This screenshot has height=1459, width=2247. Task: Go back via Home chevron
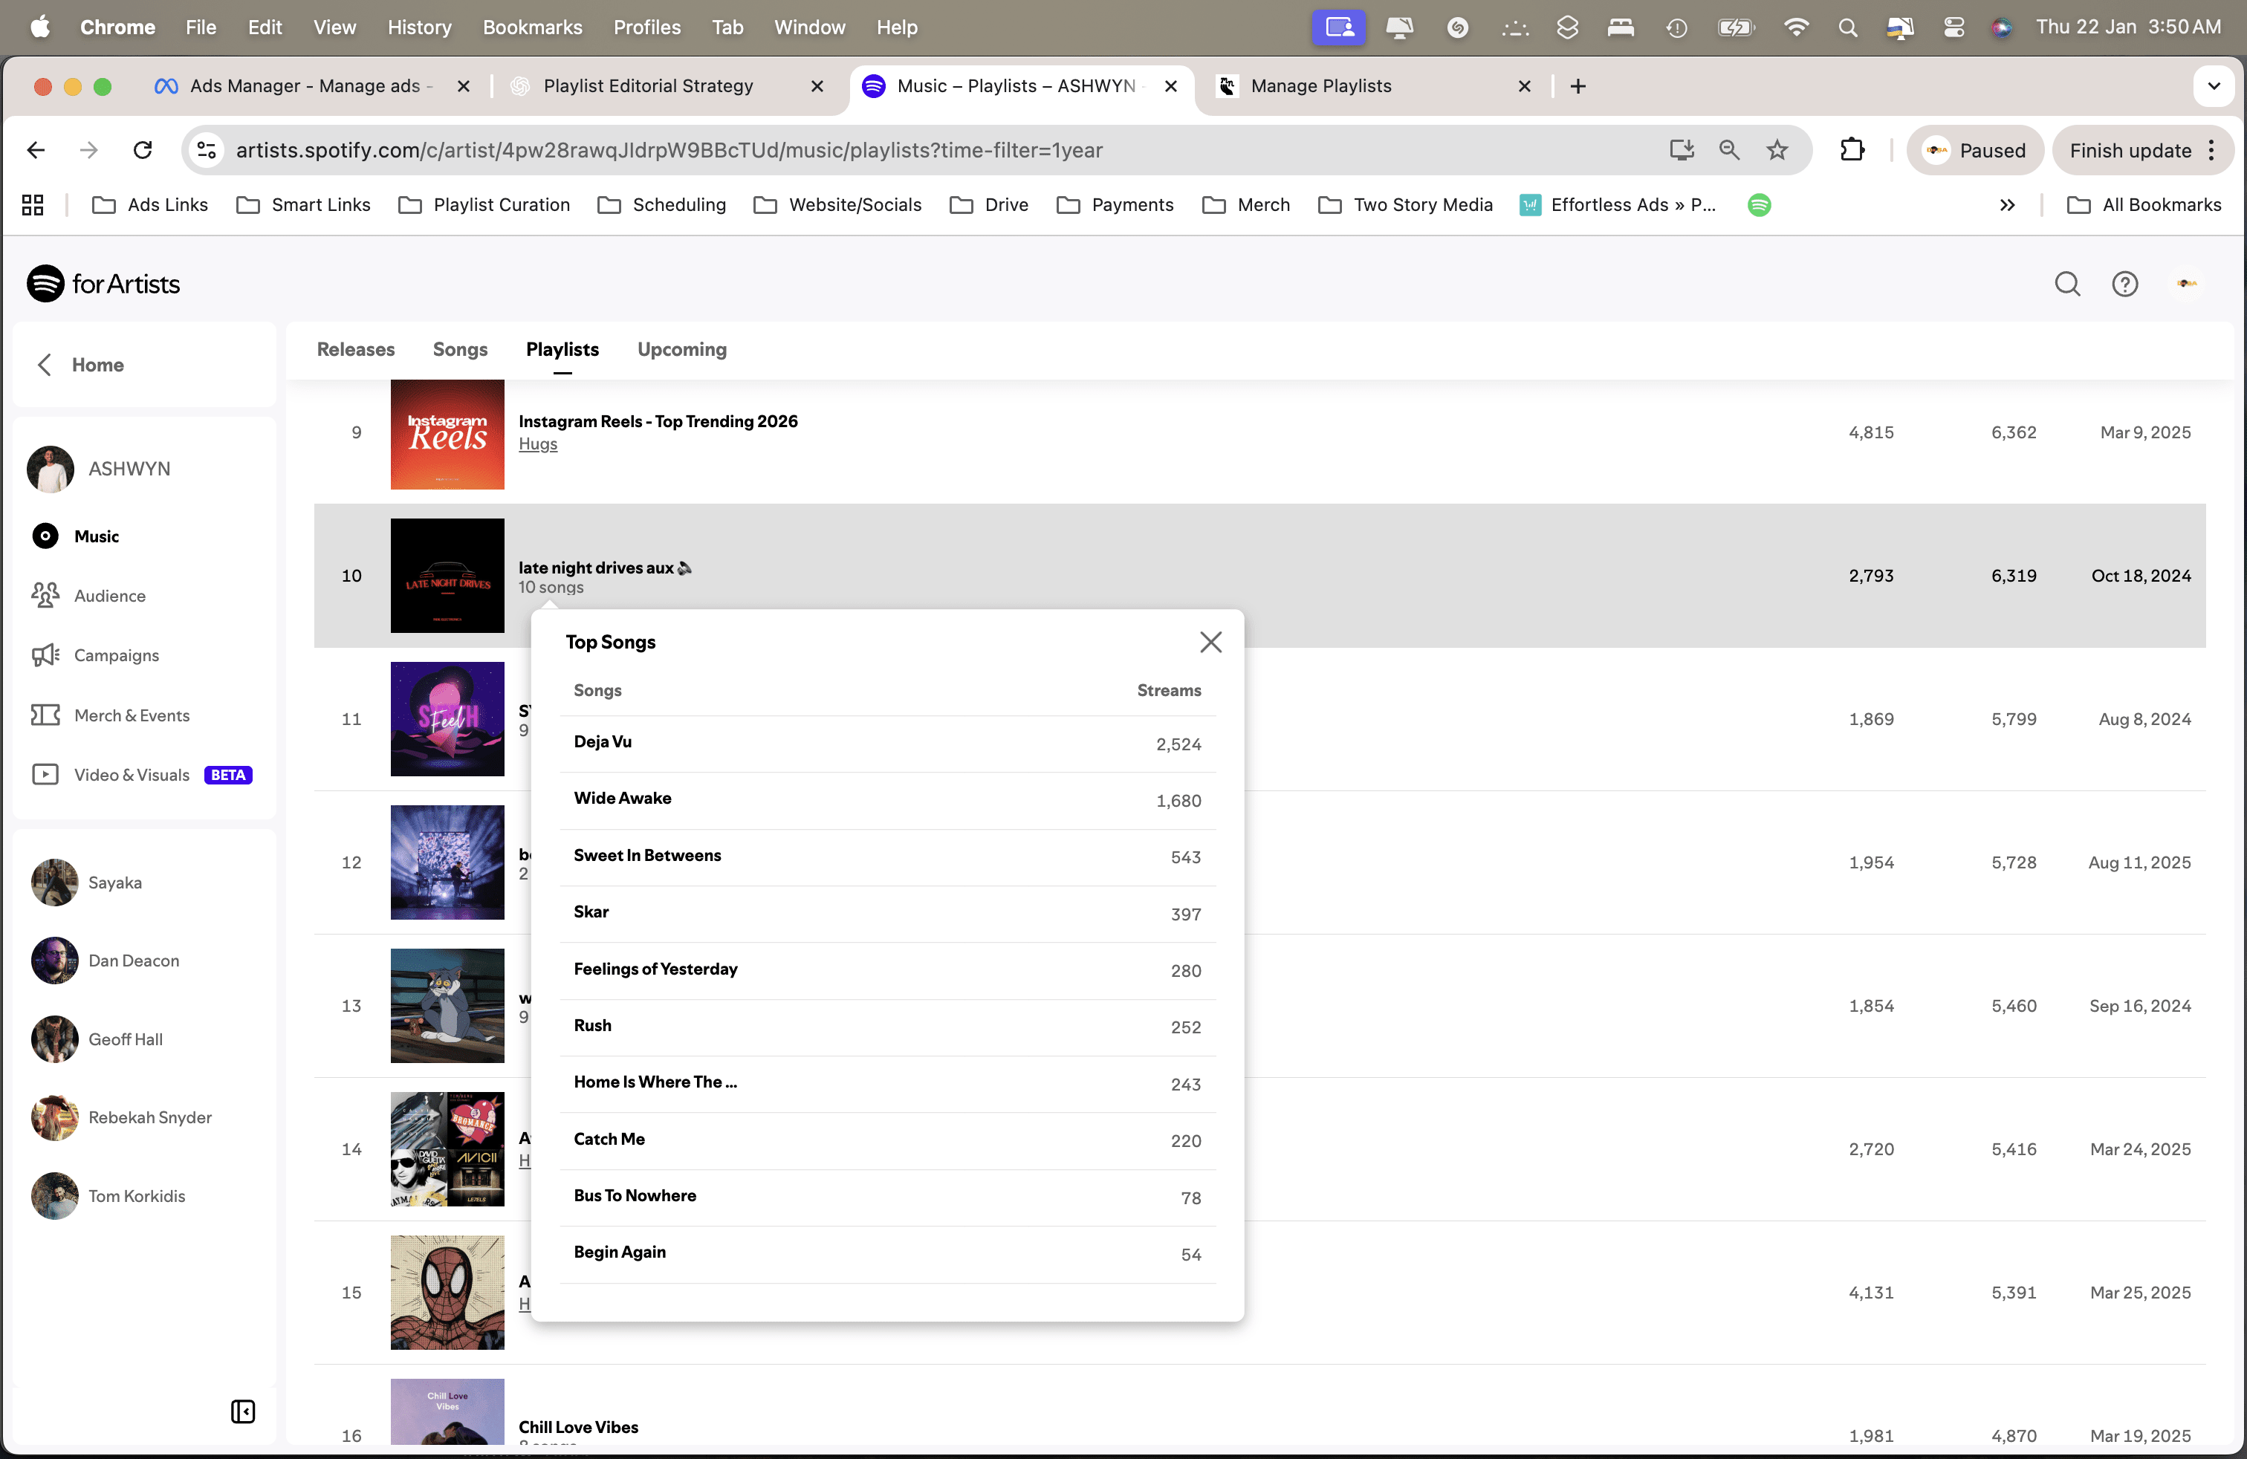(45, 365)
